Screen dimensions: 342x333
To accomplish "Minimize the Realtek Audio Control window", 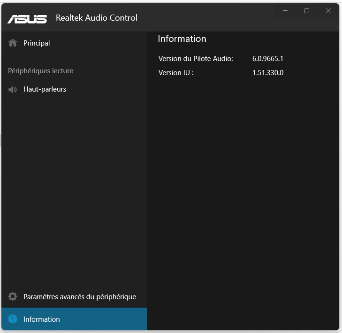I will 285,11.
